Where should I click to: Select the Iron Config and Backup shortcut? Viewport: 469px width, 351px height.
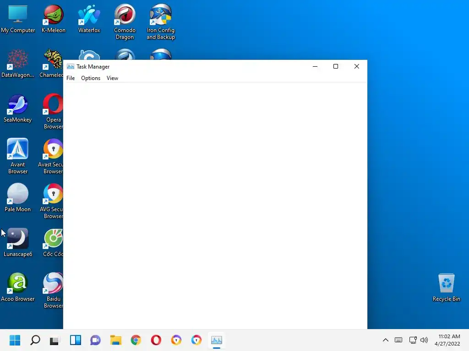[x=161, y=22]
